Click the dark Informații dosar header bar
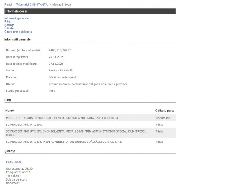Viewport: 234px width, 189px height. point(90,12)
